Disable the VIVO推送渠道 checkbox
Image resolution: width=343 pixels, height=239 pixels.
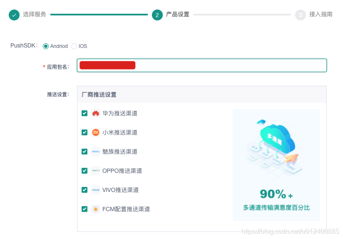pos(85,190)
